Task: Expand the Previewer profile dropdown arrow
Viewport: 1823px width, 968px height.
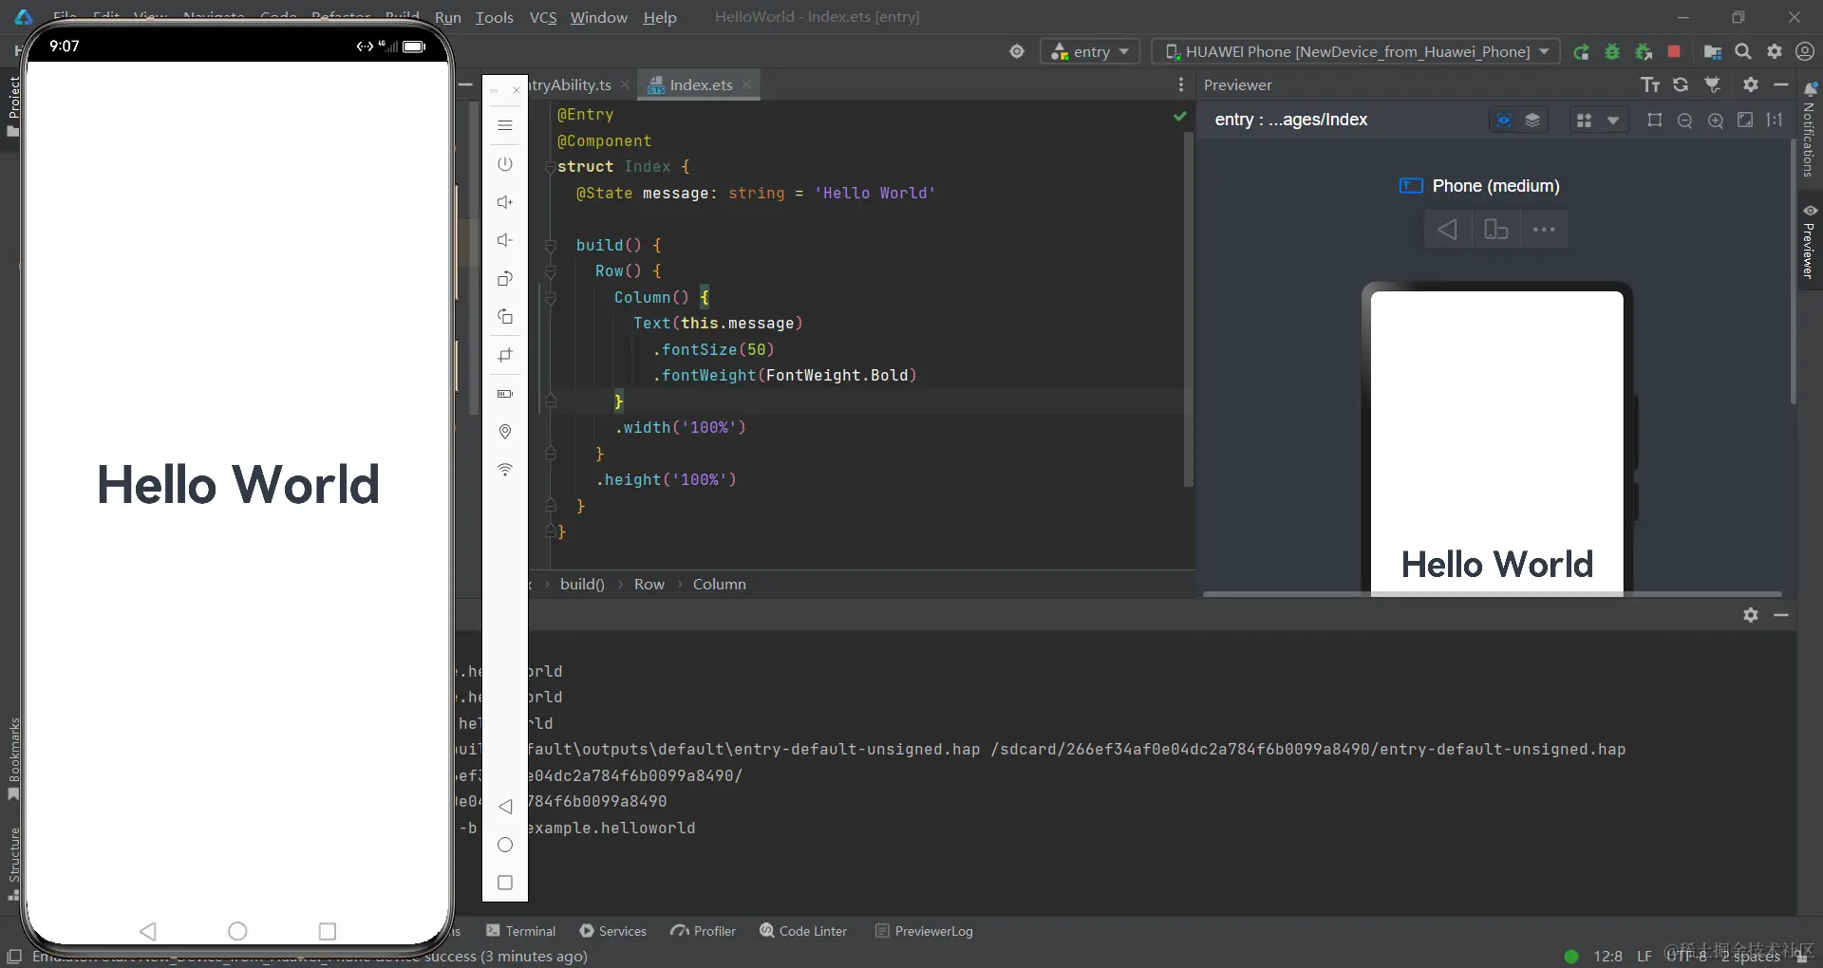Action: coord(1612,121)
